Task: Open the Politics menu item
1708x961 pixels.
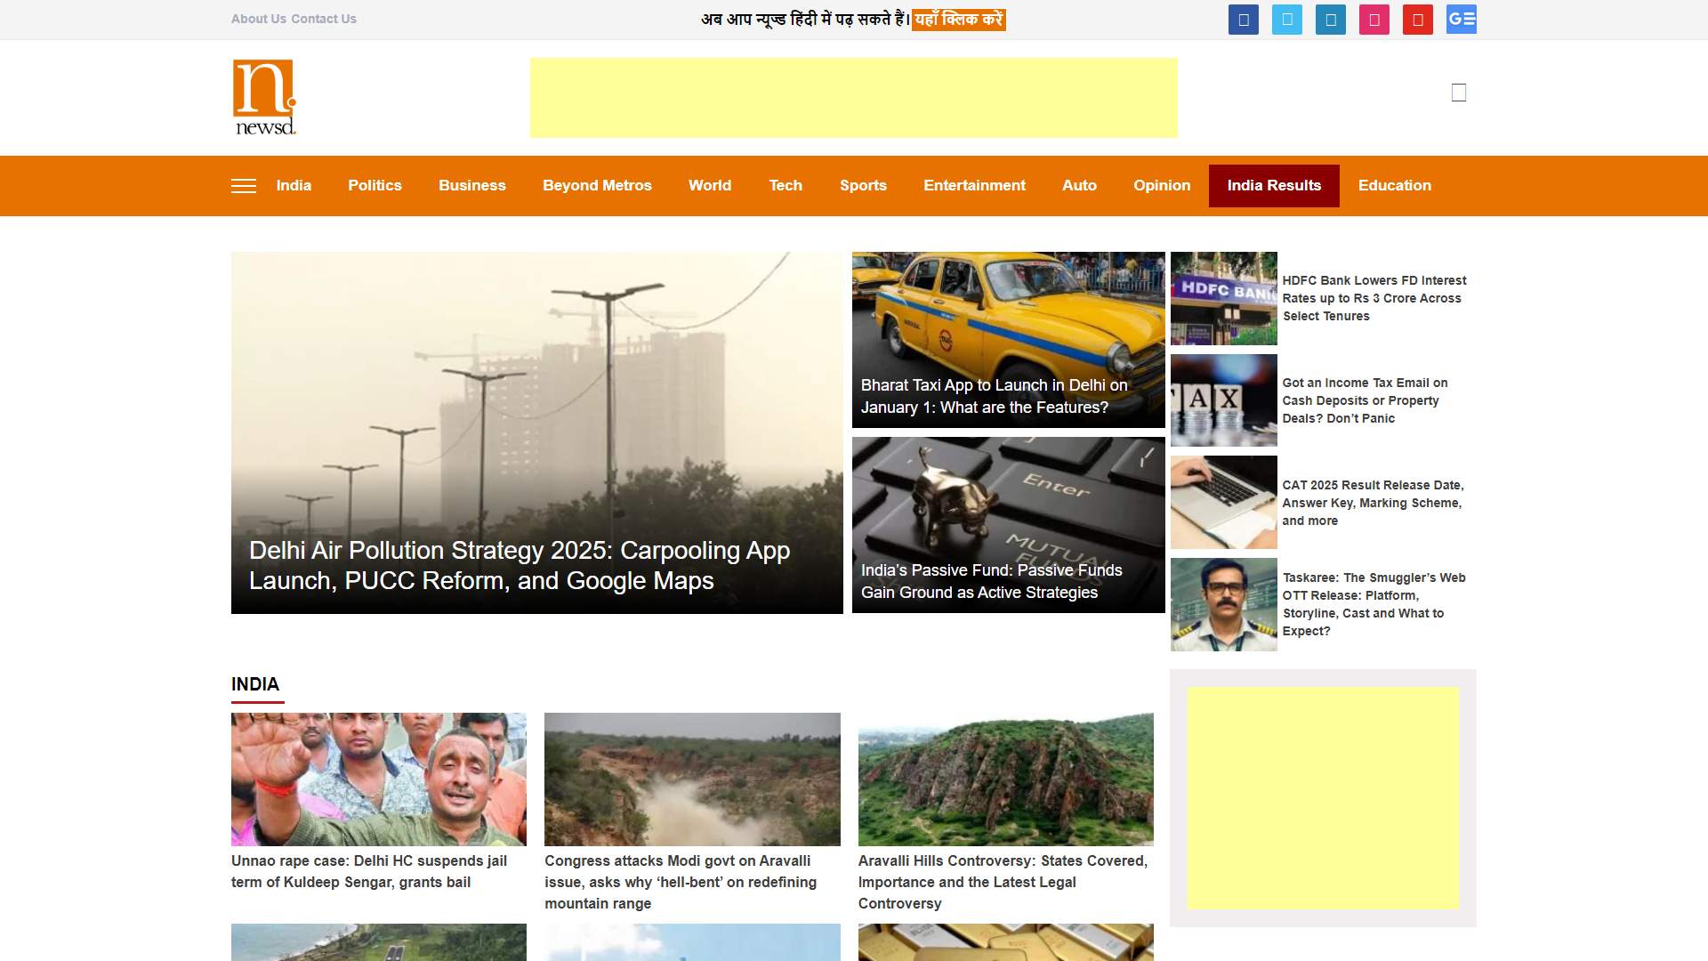Action: (x=375, y=186)
